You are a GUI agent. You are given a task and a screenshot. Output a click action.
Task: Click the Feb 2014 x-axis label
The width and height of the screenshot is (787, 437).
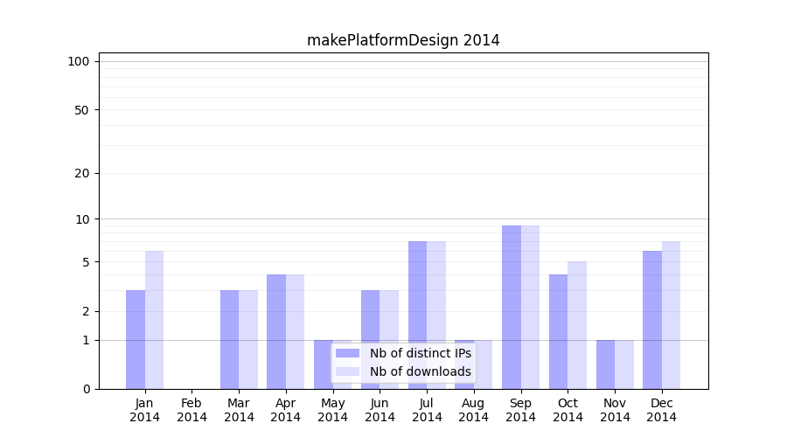click(x=192, y=410)
